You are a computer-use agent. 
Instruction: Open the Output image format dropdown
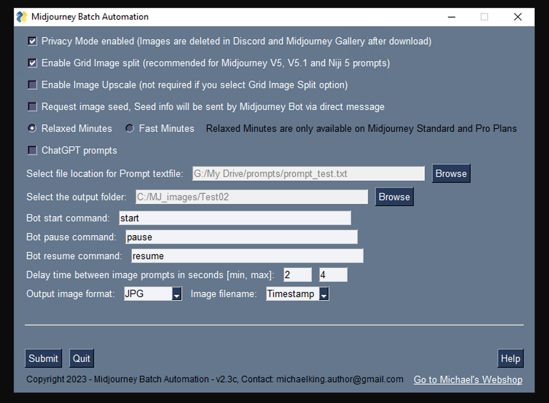point(177,293)
